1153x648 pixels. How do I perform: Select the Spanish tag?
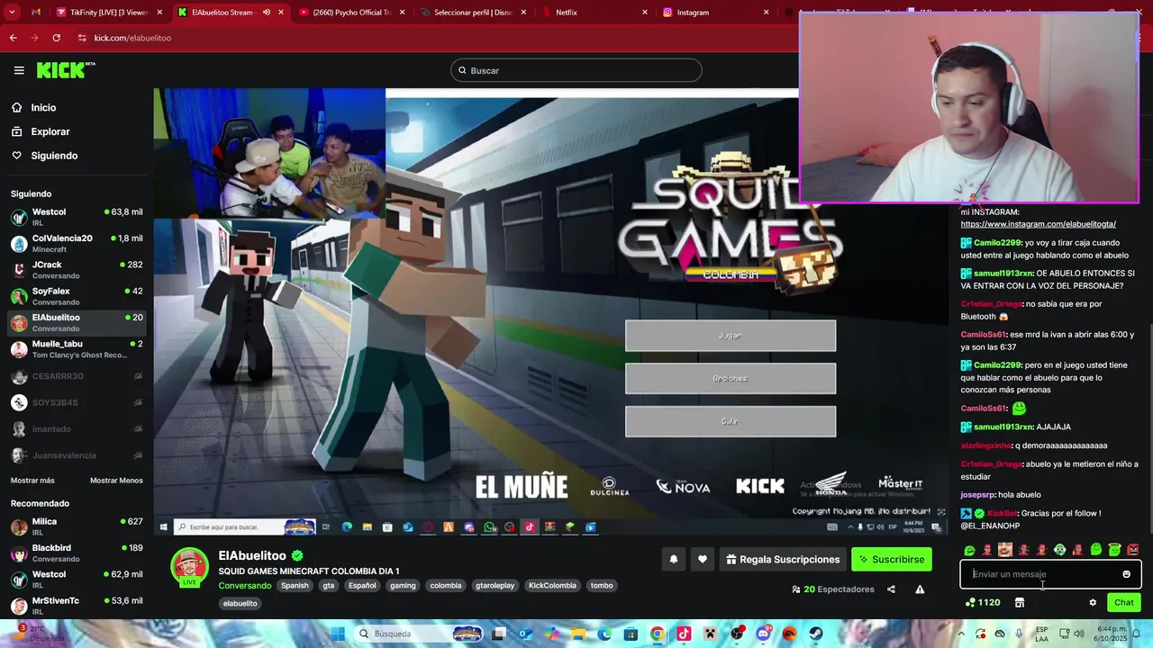(x=295, y=585)
